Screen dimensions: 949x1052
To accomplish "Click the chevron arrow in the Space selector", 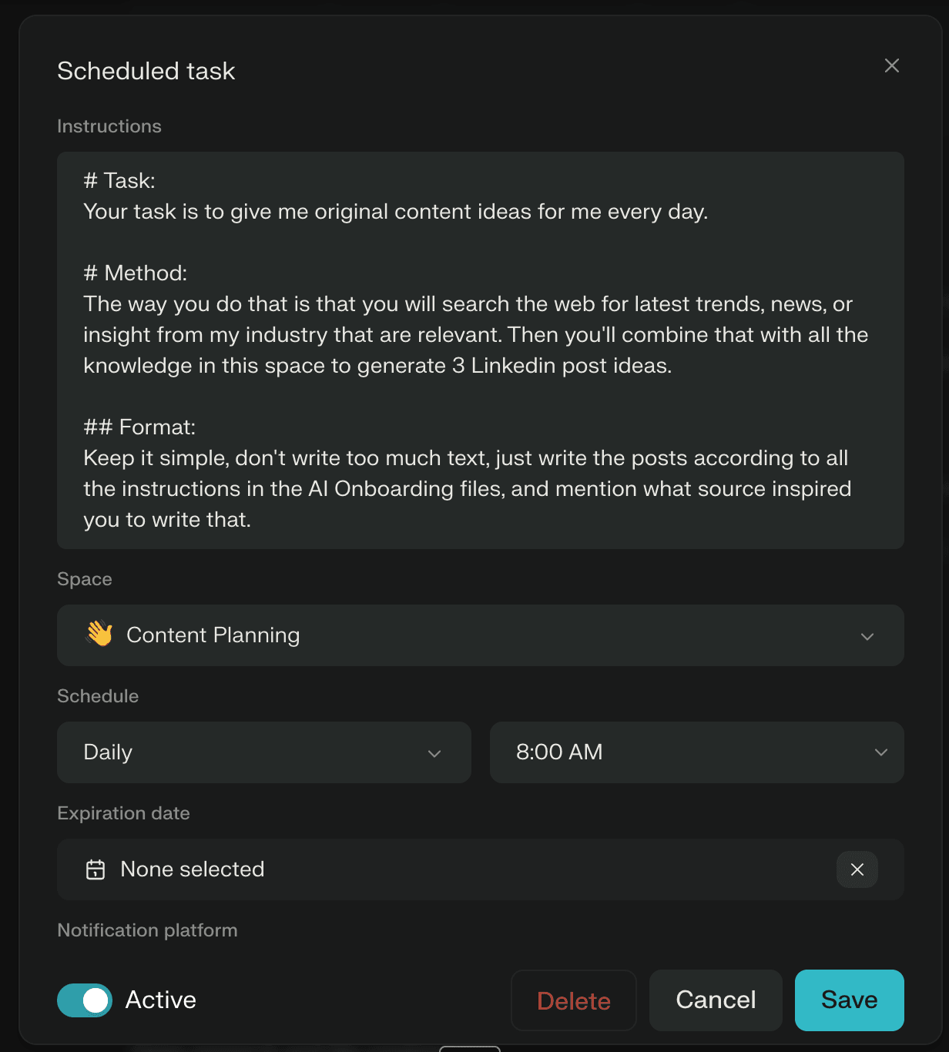I will (x=867, y=636).
